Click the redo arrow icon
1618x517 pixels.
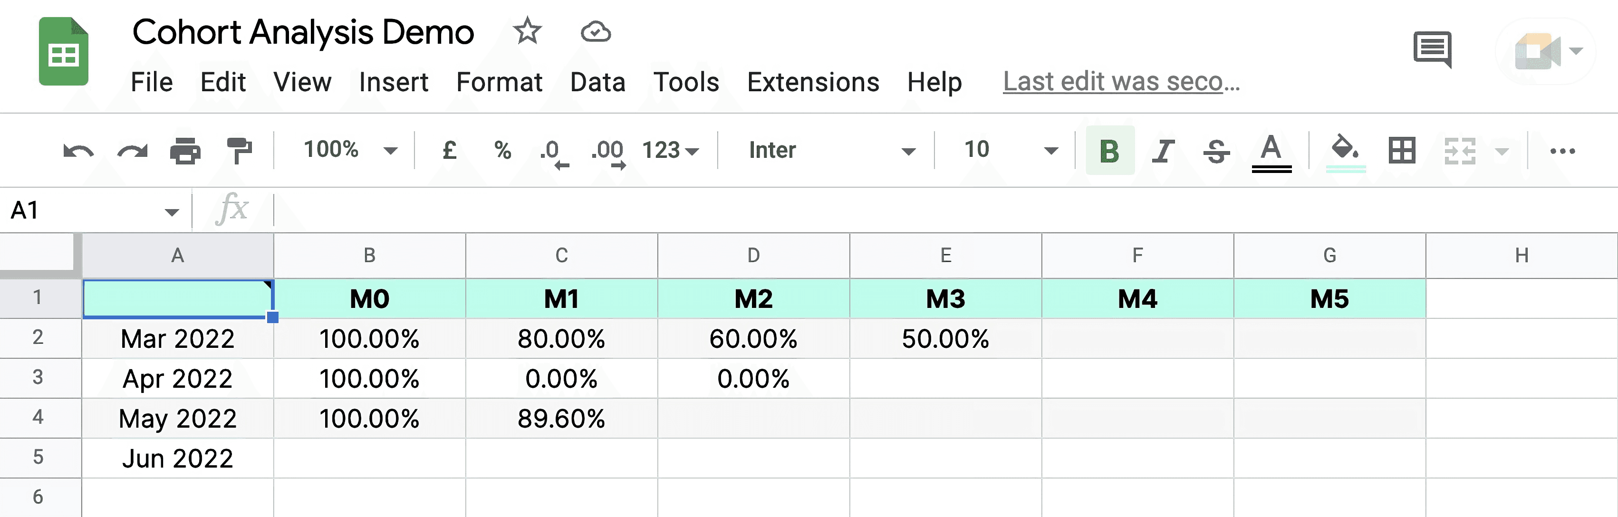[132, 151]
